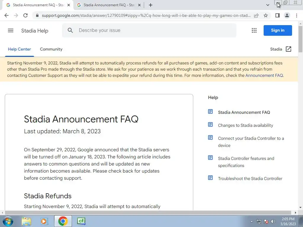Click the Last updated March 8, 2023 text
303x227 pixels.
point(62,131)
